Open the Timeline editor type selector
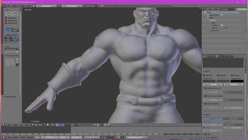Image resolution: width=248 pixels, height=140 pixels. (4, 137)
